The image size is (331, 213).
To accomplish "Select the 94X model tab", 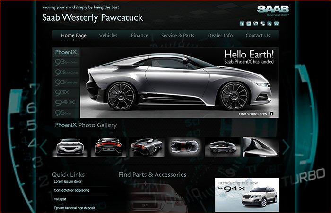I will tap(66, 102).
